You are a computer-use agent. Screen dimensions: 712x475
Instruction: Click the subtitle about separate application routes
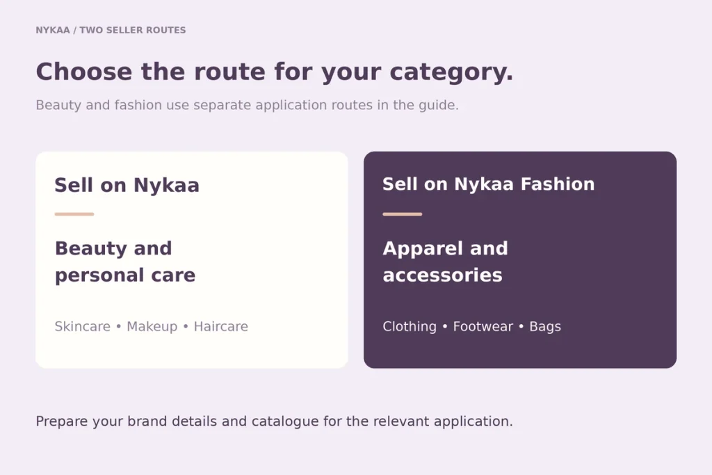pos(247,105)
